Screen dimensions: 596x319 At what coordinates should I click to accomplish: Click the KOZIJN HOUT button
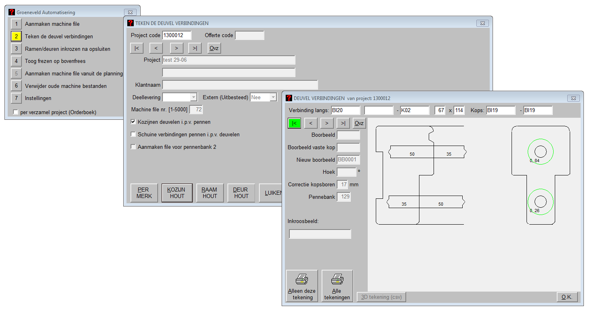coord(177,193)
